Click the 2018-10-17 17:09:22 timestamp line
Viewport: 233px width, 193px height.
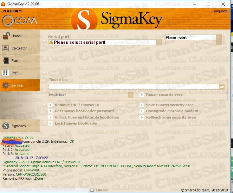pos(31,158)
